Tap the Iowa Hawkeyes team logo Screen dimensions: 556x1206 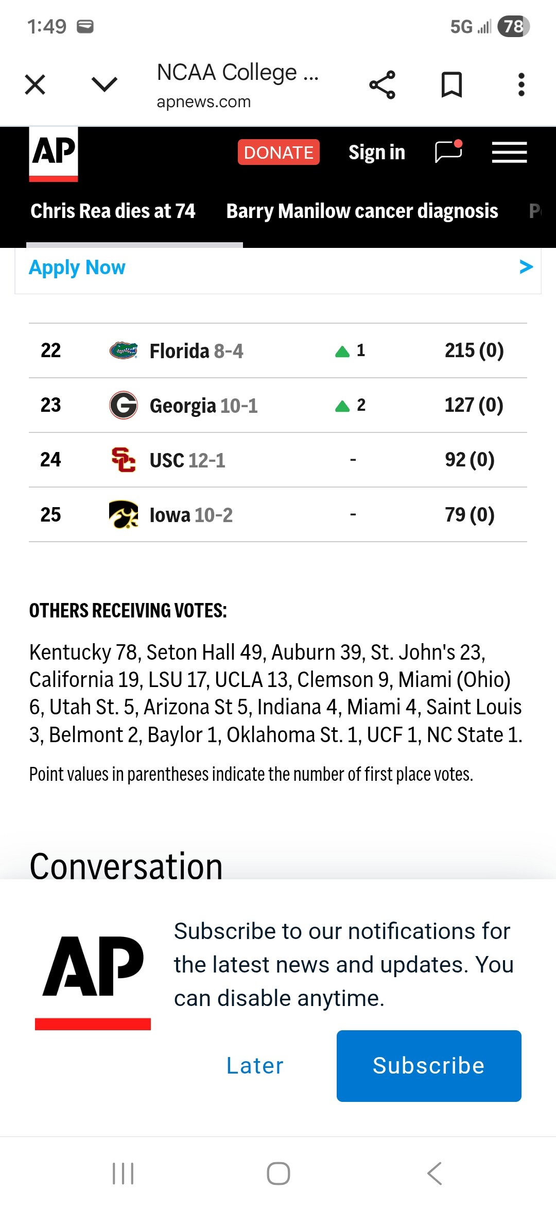(x=124, y=515)
